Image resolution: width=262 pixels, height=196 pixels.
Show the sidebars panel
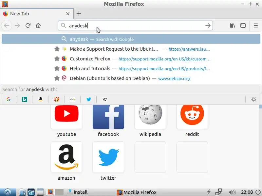243,26
